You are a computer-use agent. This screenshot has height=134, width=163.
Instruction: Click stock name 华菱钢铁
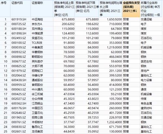(37, 52)
